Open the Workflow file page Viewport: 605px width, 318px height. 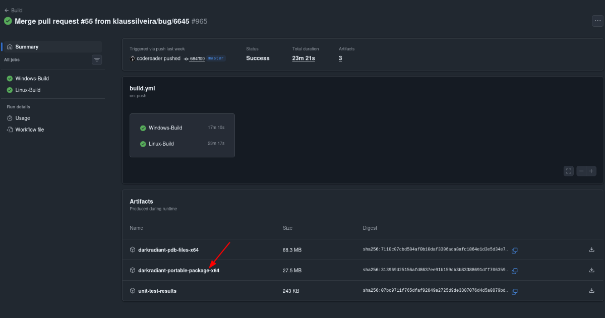(29, 130)
